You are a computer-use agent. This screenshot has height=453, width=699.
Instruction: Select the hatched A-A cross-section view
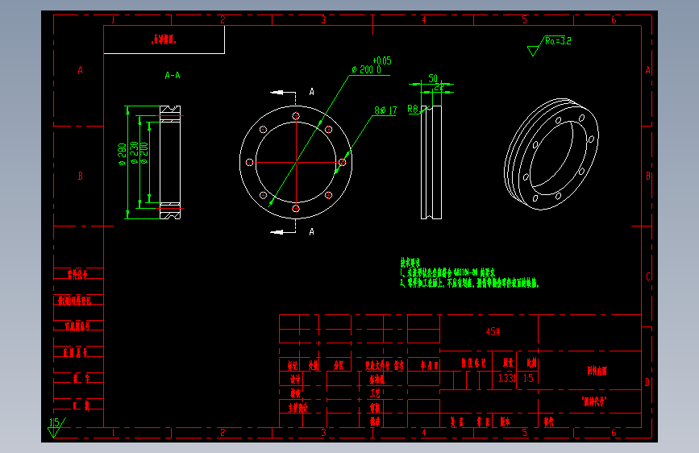(170, 162)
